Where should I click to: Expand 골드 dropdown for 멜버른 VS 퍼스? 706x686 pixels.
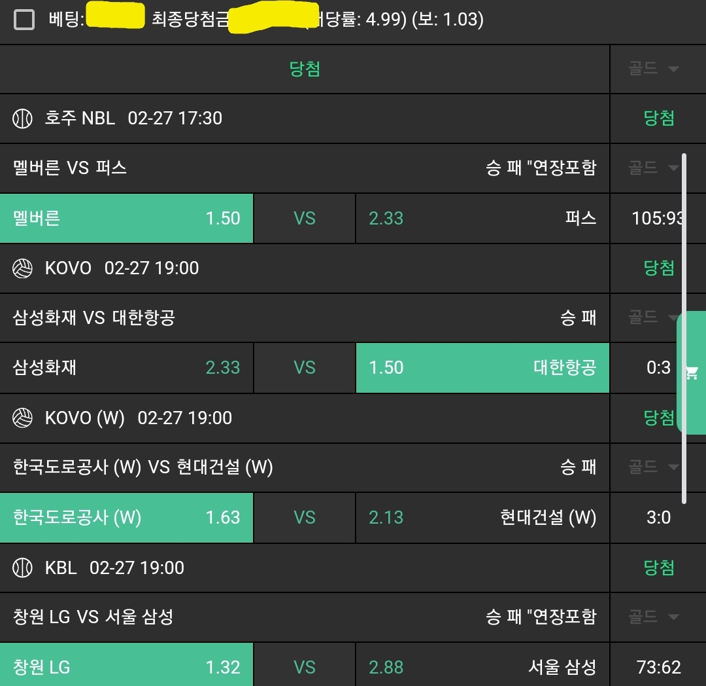[x=653, y=168]
